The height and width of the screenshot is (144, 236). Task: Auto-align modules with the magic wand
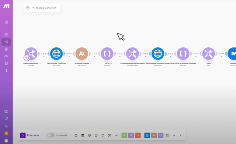tap(110, 135)
